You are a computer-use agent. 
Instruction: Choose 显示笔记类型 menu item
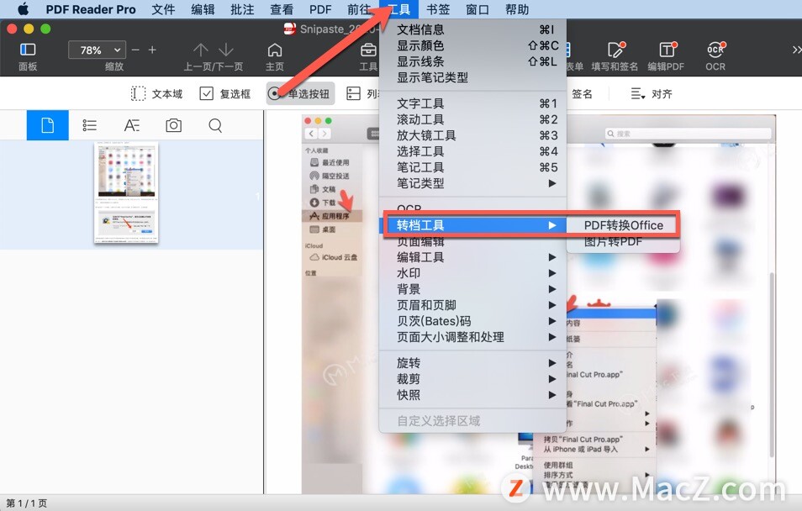click(x=472, y=77)
